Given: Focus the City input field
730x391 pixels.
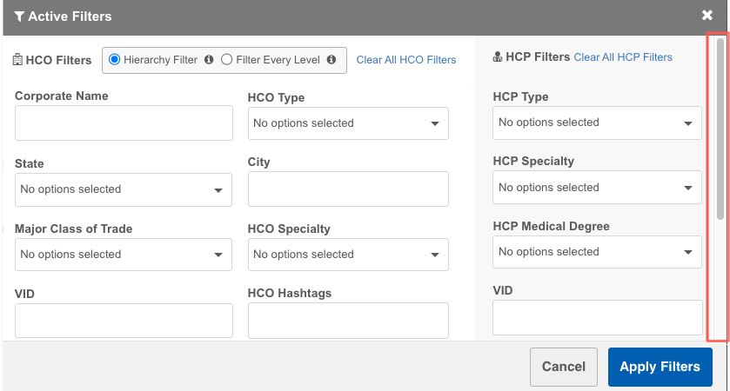Looking at the screenshot, I should [x=348, y=189].
